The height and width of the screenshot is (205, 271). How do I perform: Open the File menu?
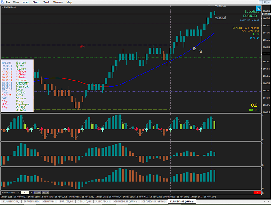pos(8,2)
